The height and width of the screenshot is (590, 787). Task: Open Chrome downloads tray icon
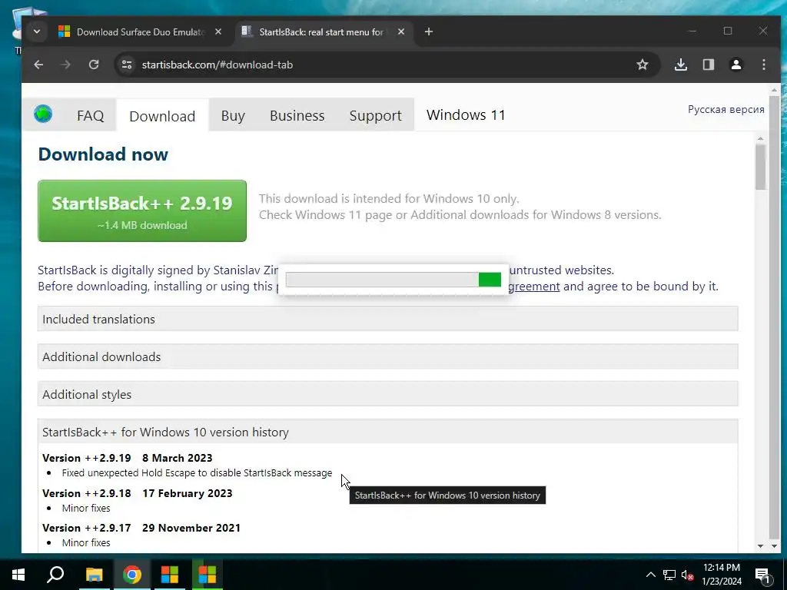tap(681, 65)
